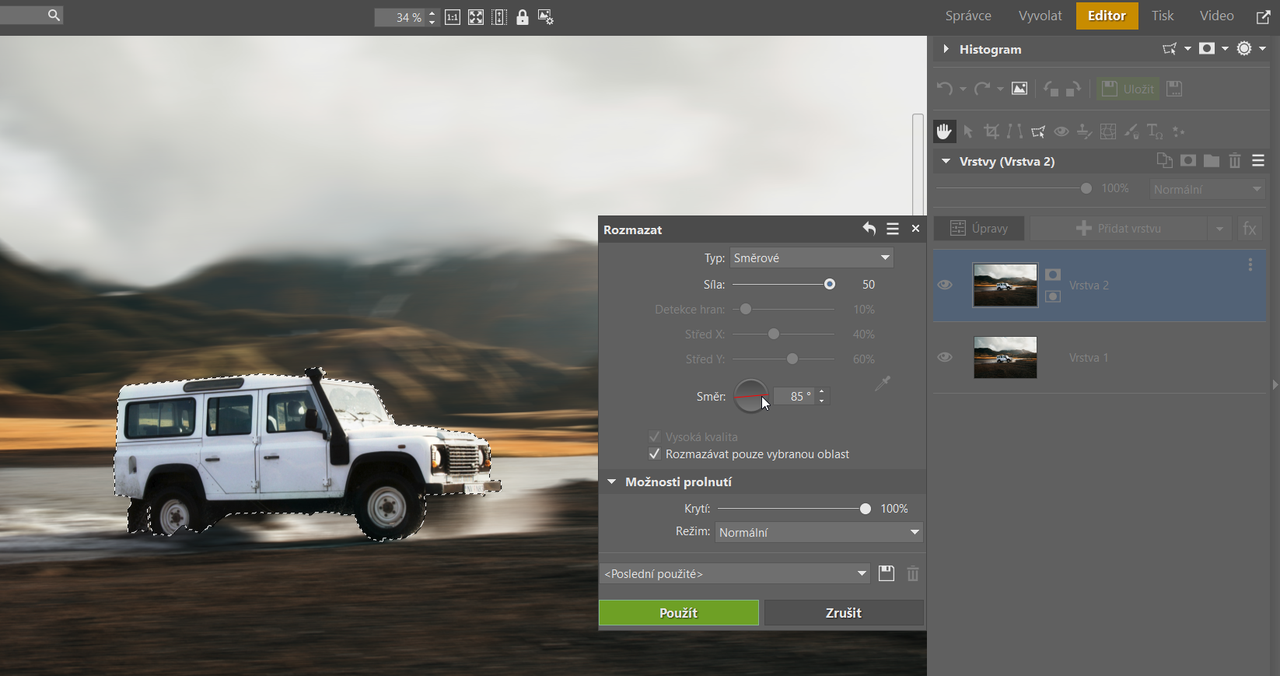Screen dimensions: 1280x676
Task: Select the pan hand tool
Action: [944, 131]
